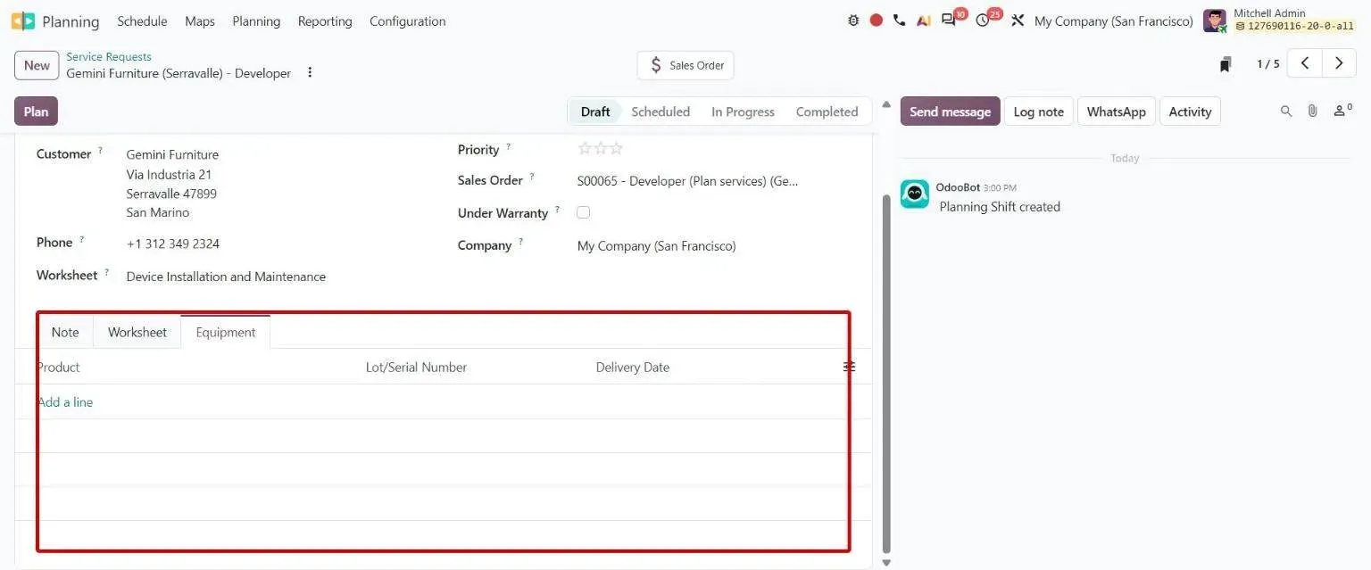Click scrollbar down arrow
The width and height of the screenshot is (1371, 570).
click(x=886, y=563)
